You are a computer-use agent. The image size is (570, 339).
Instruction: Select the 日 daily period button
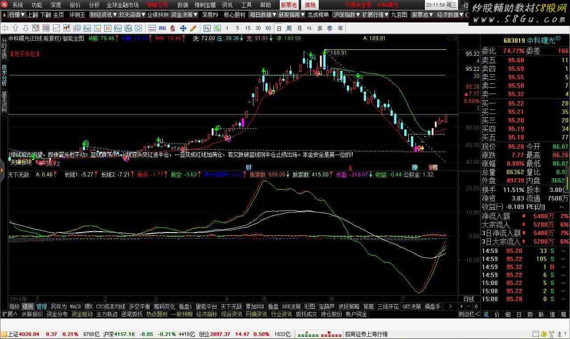point(279,28)
